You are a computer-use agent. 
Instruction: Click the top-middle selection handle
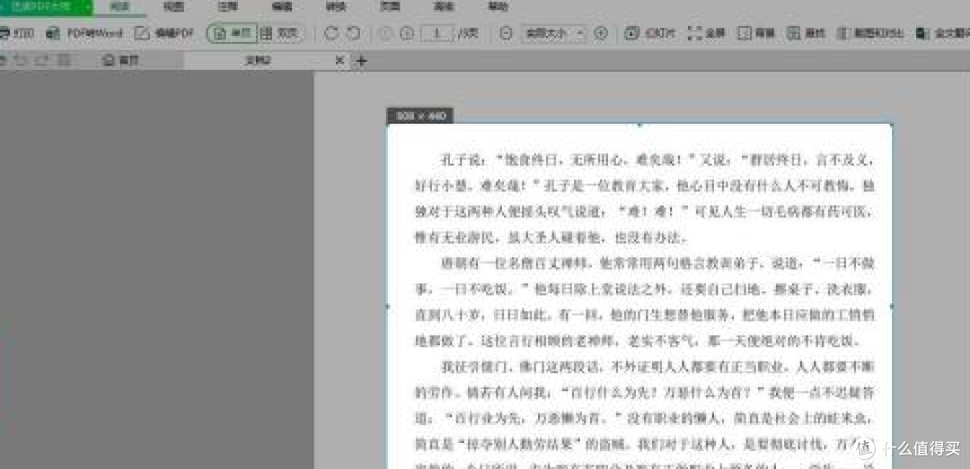639,125
